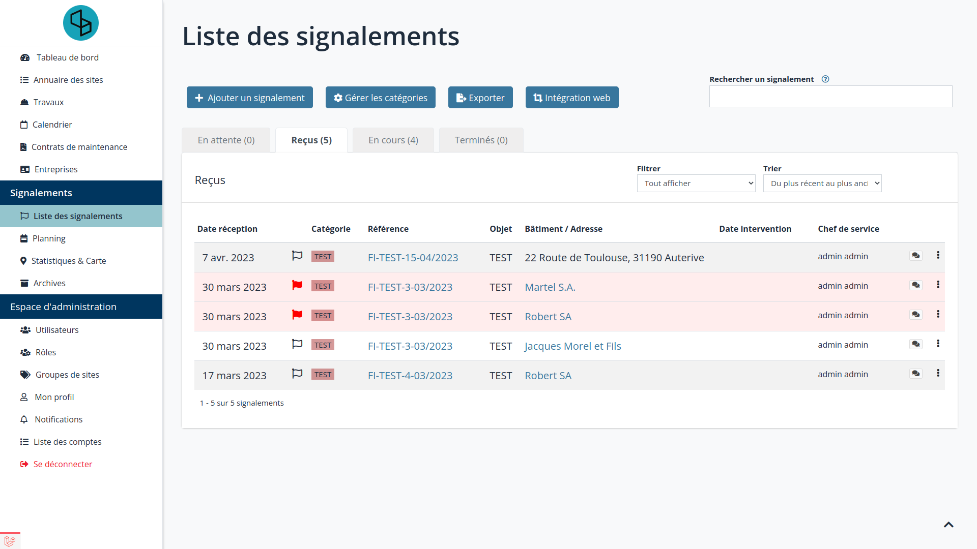The image size is (977, 549).
Task: Open three-dot menu for Robert SA 30 mars row
Action: tap(938, 314)
